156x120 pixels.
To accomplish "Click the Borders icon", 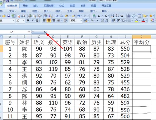I will point(129,20).
